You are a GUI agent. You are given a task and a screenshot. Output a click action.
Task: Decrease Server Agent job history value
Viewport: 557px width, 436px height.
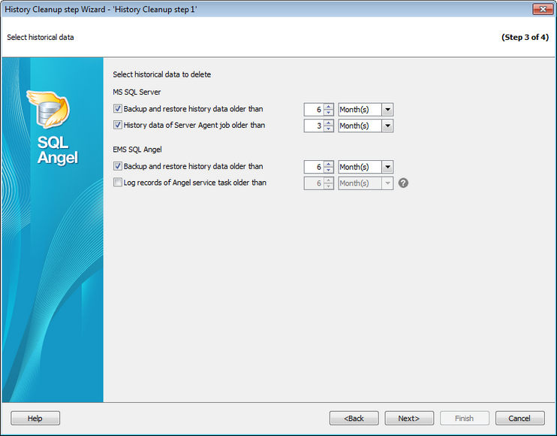[x=329, y=129]
